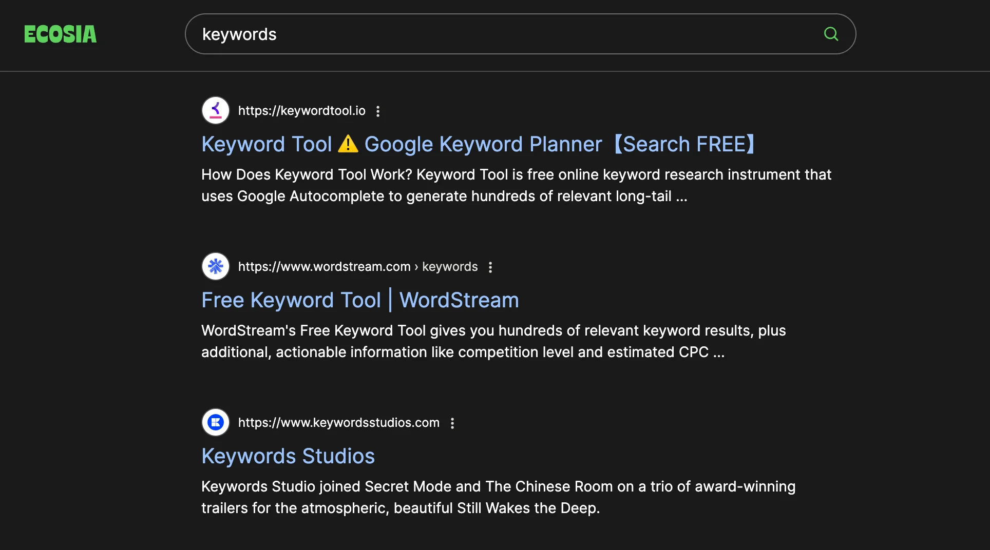This screenshot has height=550, width=990.
Task: Open 'Free Keyword Tool | WordStream' result
Action: click(360, 300)
